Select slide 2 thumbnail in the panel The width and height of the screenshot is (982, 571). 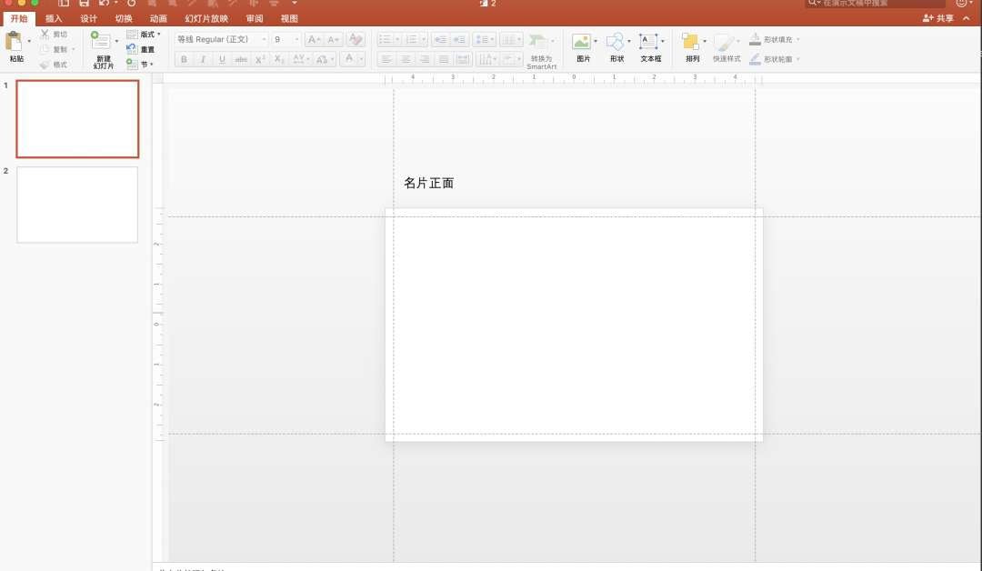tap(77, 205)
